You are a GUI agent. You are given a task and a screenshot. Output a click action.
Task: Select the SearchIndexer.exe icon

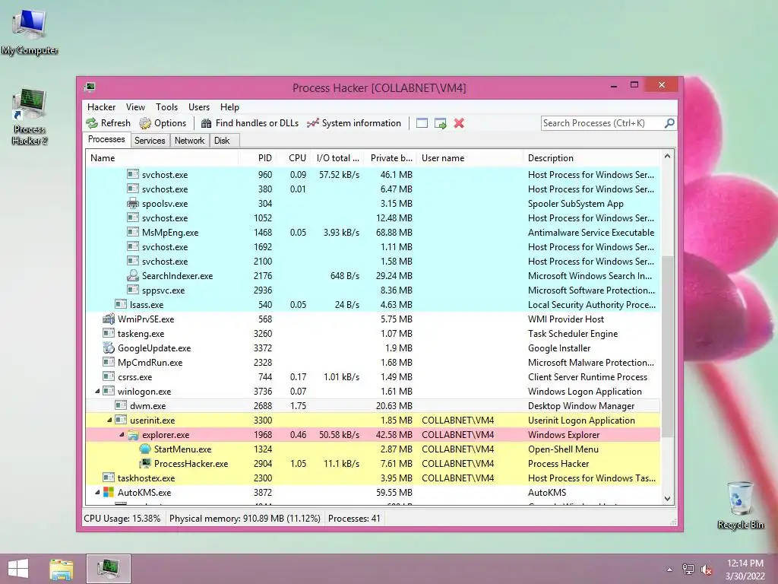(132, 275)
